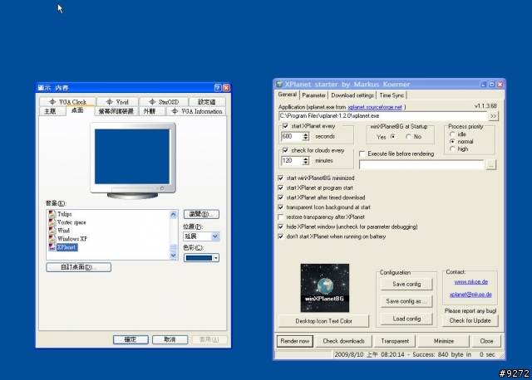Click the background list scroll-down arrow
Viewport: 532px width, 380px height.
[x=173, y=256]
